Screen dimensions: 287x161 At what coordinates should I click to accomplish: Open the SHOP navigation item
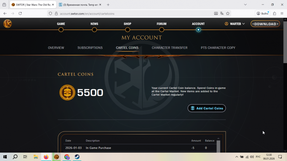[127, 24]
